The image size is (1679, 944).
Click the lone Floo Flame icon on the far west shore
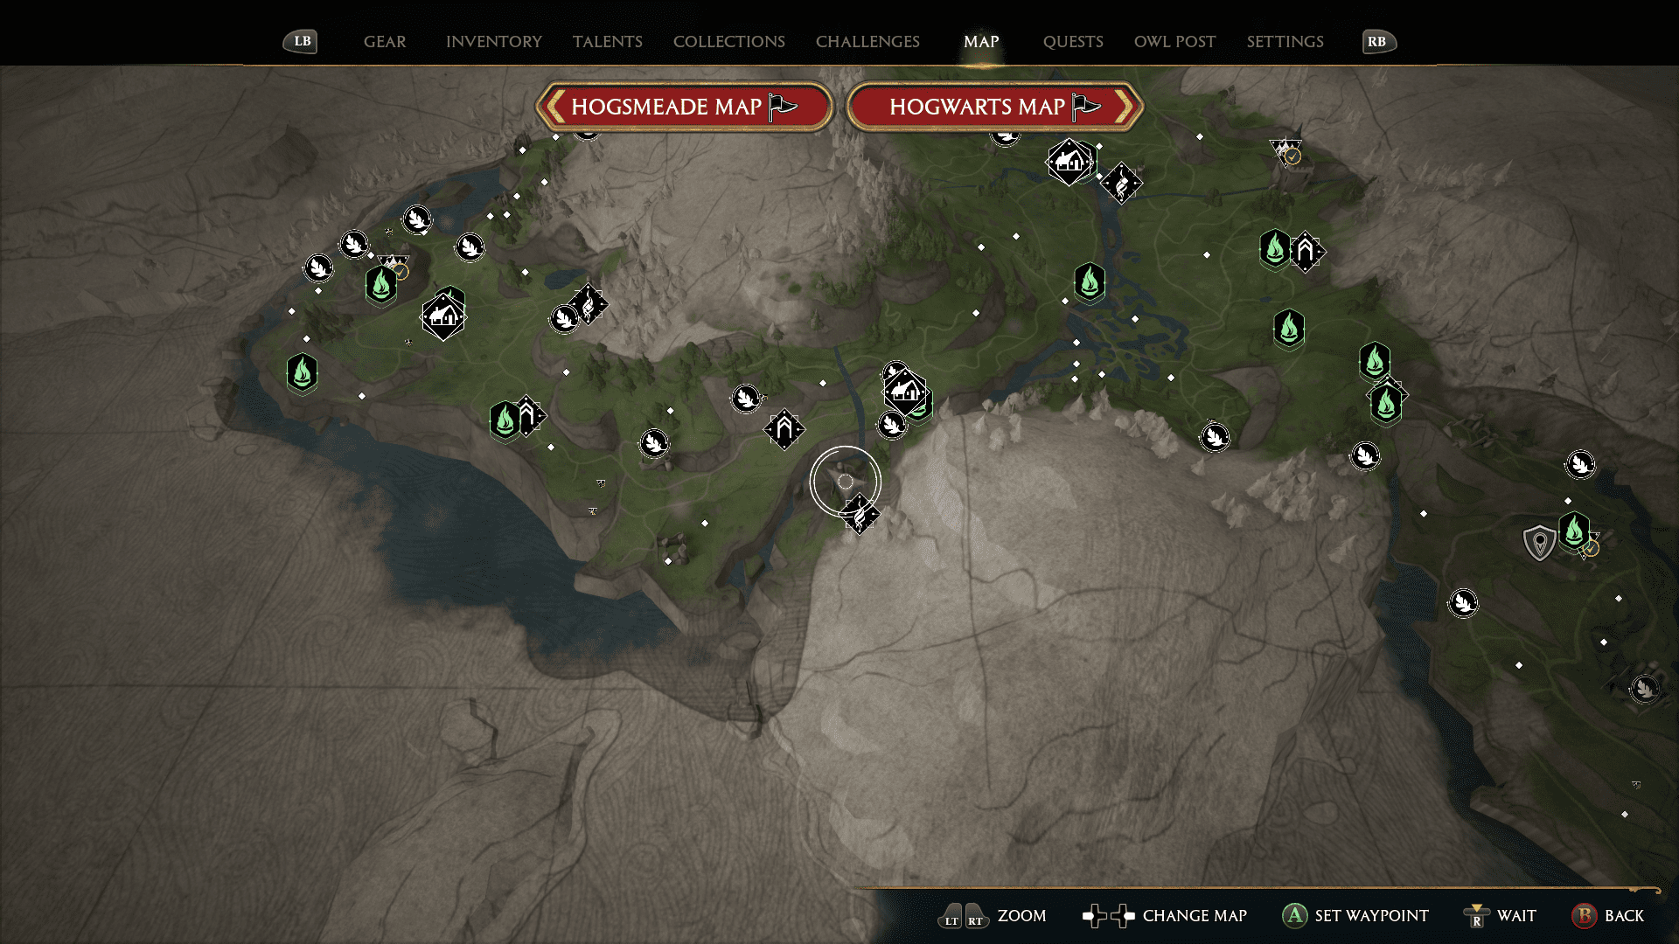point(302,371)
